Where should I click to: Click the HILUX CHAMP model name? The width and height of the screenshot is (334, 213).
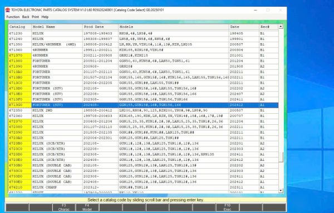45,187
